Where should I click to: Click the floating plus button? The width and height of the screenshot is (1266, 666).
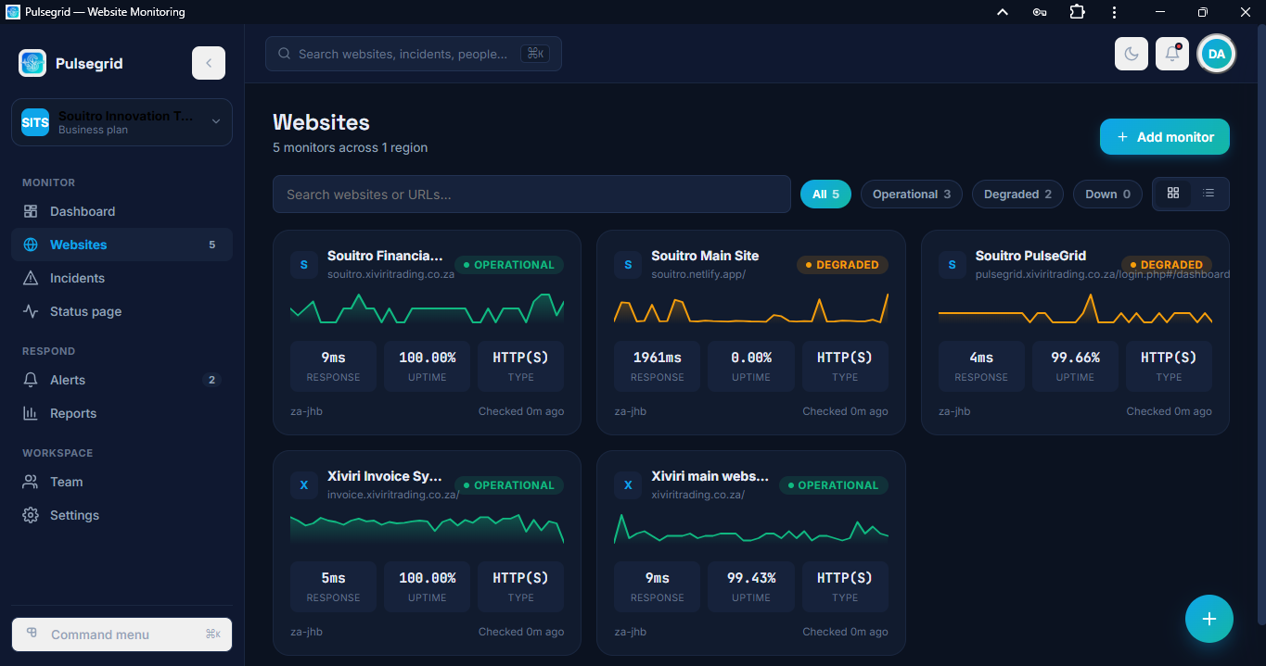click(1209, 619)
